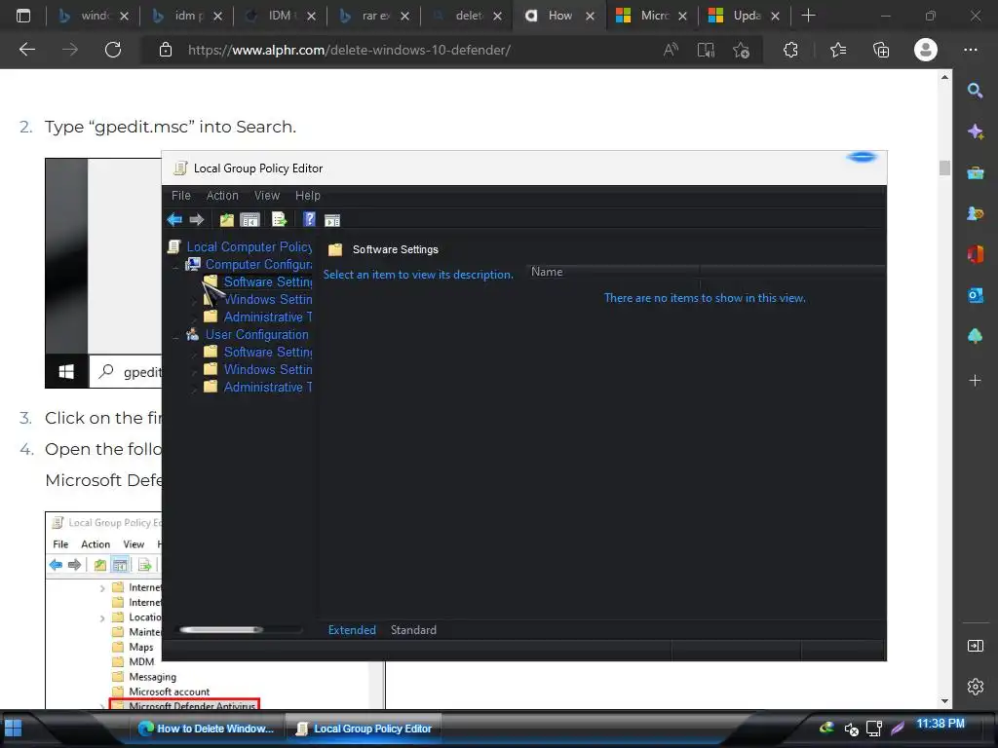Open Help menu in Group Policy Editor
Viewport: 998px width, 748px height.
coord(307,196)
